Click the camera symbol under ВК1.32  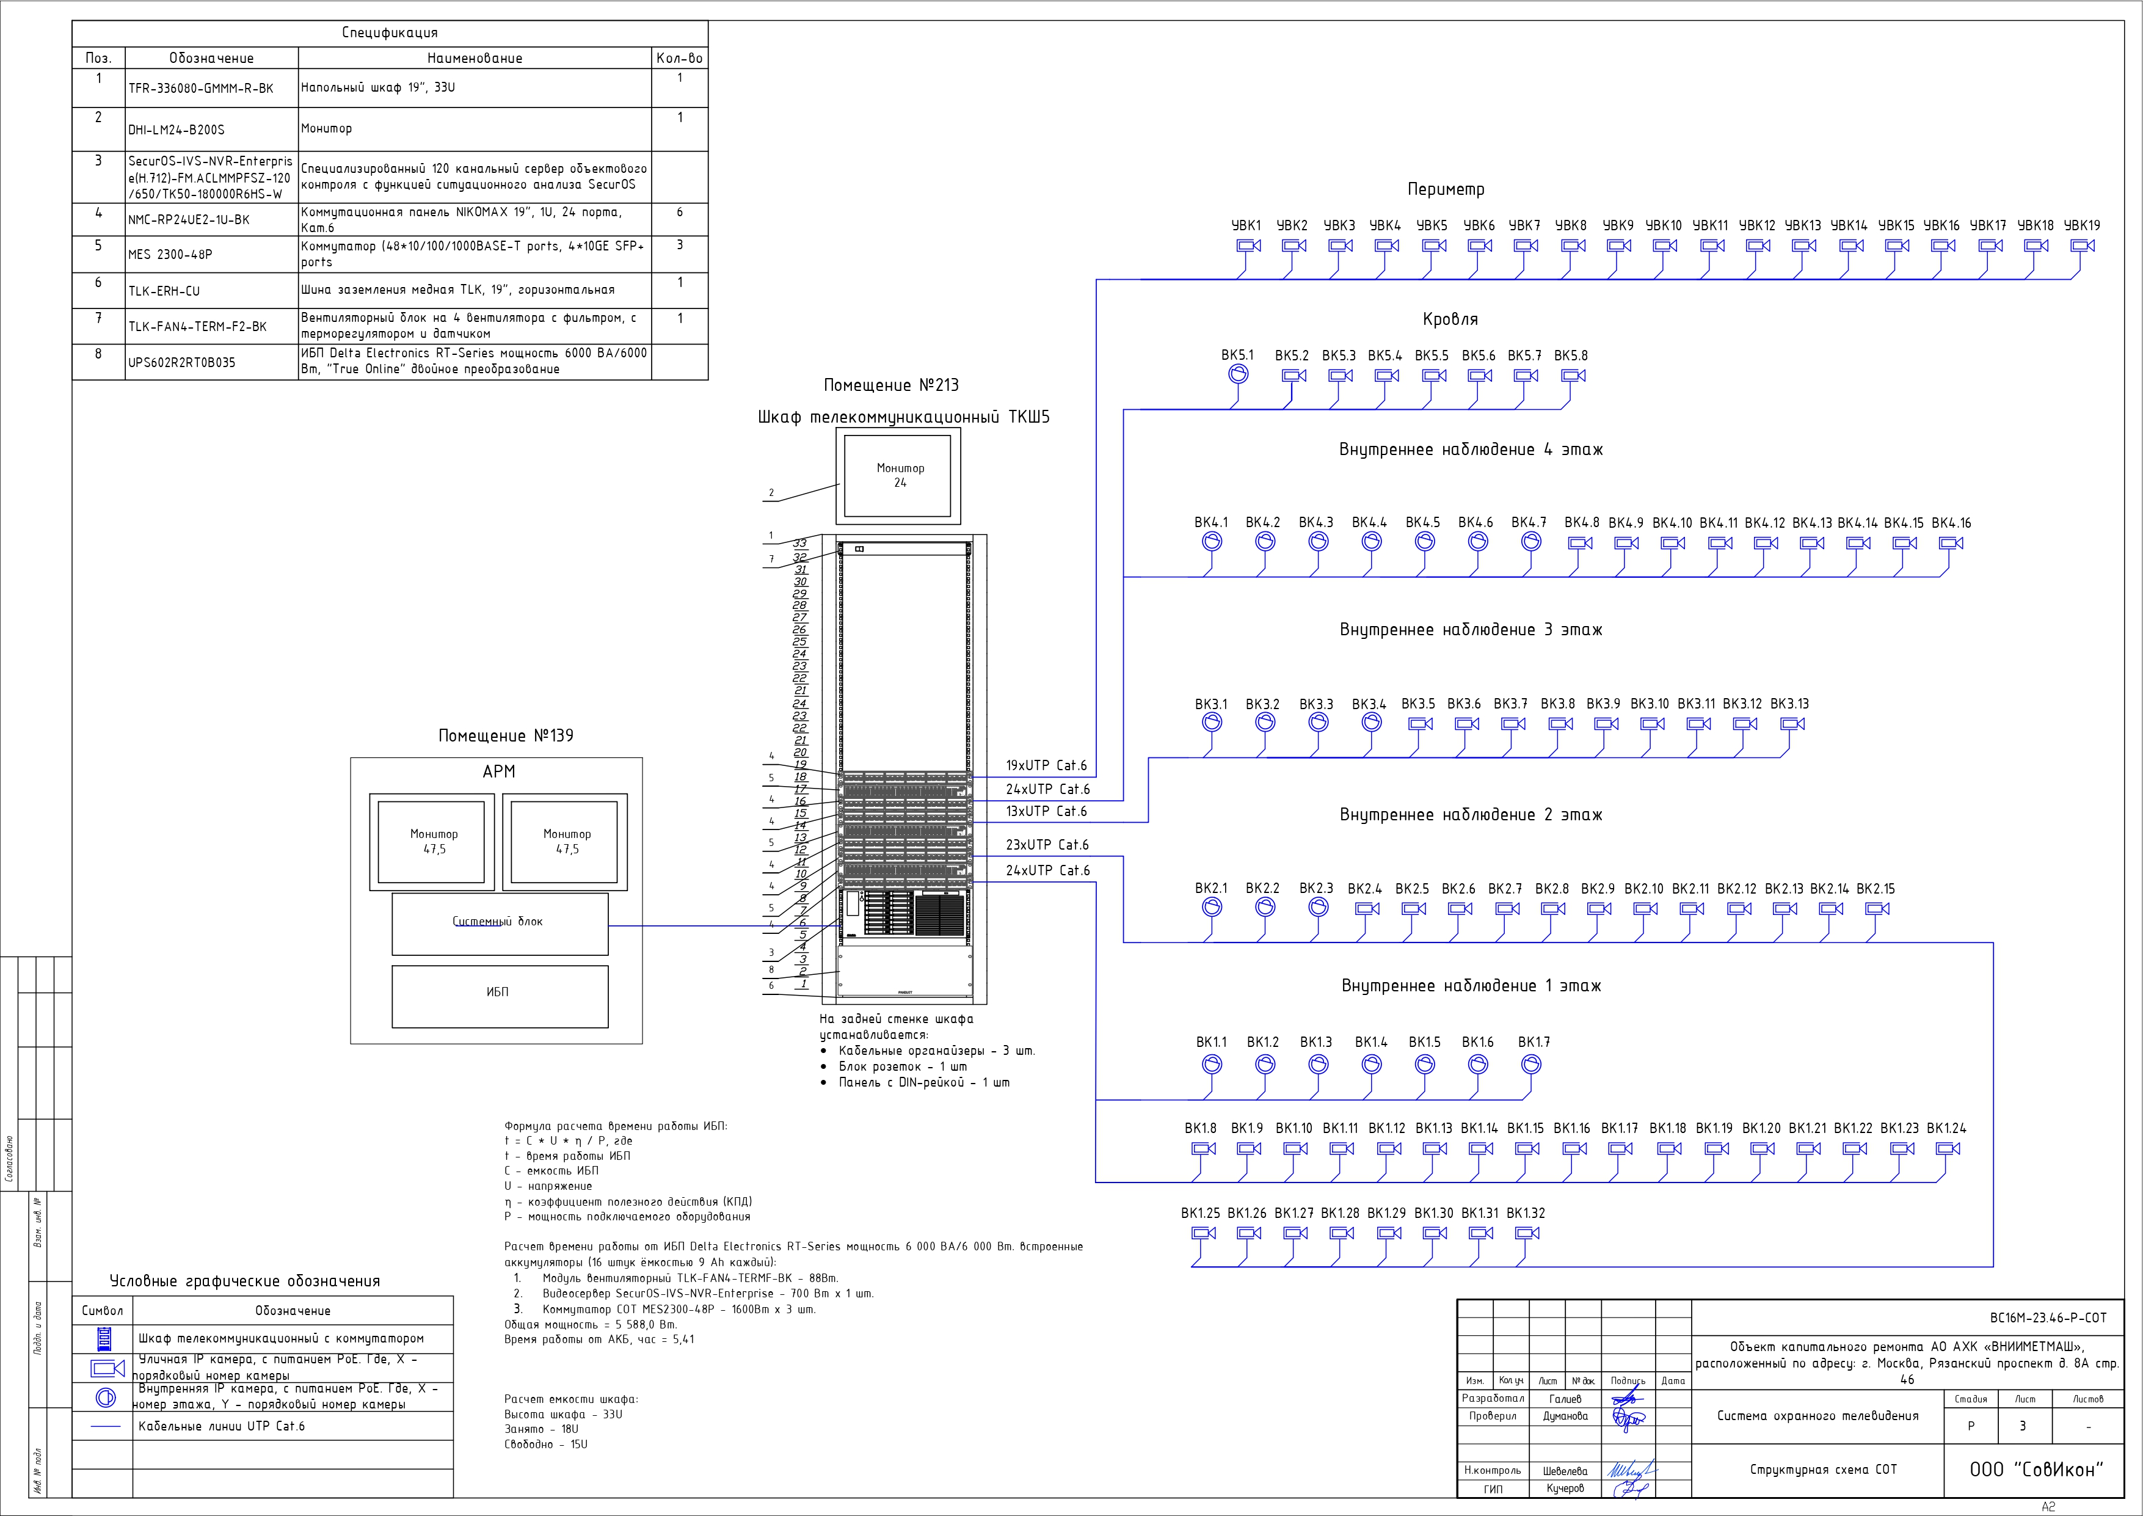pyautogui.click(x=1527, y=1233)
